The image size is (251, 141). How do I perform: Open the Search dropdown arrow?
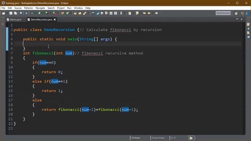click(88, 13)
